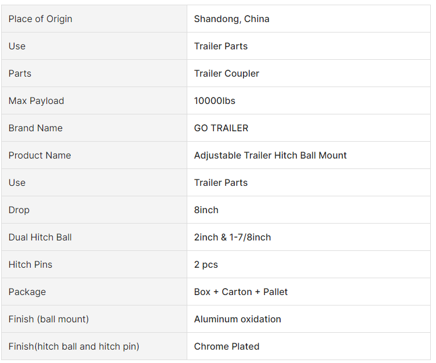Select the "Aluminum oxidation" value cell
The height and width of the screenshot is (363, 436).
(x=237, y=319)
